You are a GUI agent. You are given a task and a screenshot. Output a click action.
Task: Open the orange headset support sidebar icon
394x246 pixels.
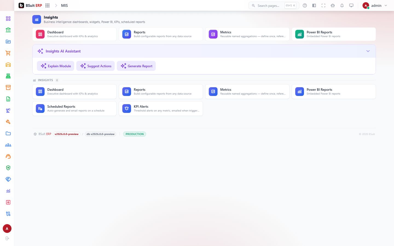click(x=8, y=156)
